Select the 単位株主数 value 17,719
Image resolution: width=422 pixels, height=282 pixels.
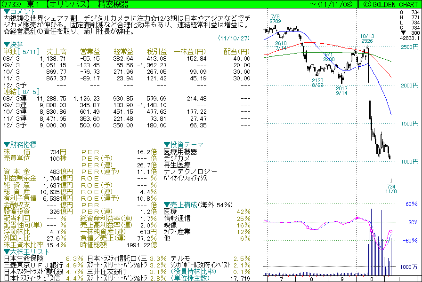coord(241,278)
